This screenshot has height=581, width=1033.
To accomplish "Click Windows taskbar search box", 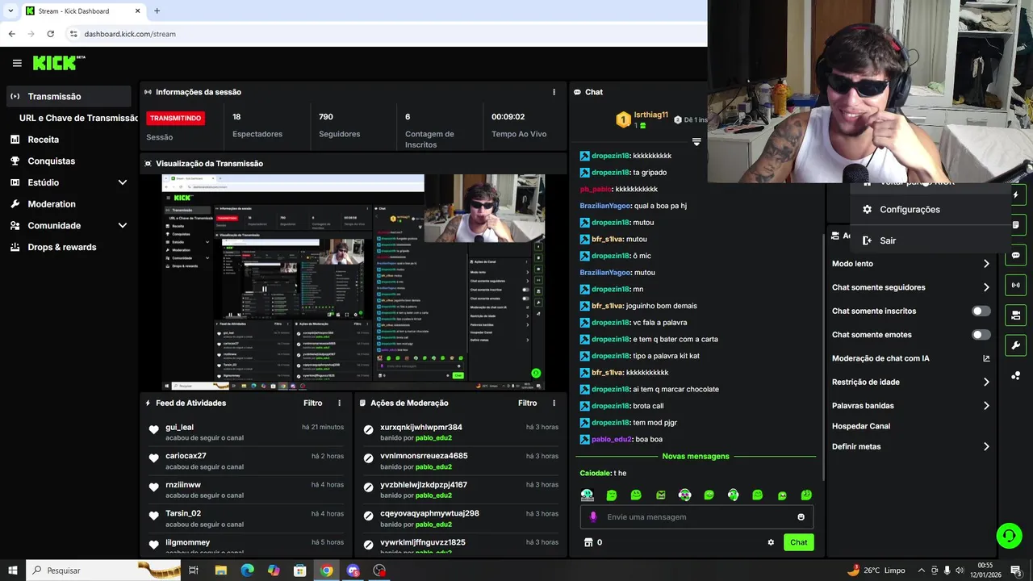I will point(103,571).
